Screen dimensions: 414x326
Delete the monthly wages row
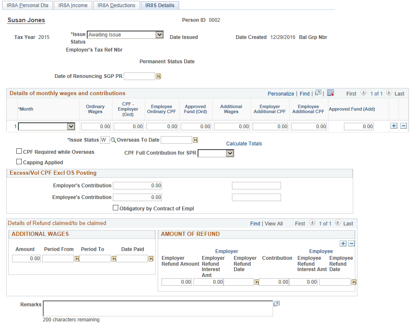404,126
